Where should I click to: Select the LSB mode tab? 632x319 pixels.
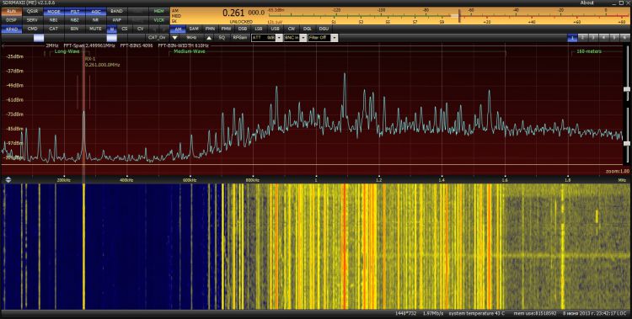pyautogui.click(x=259, y=29)
